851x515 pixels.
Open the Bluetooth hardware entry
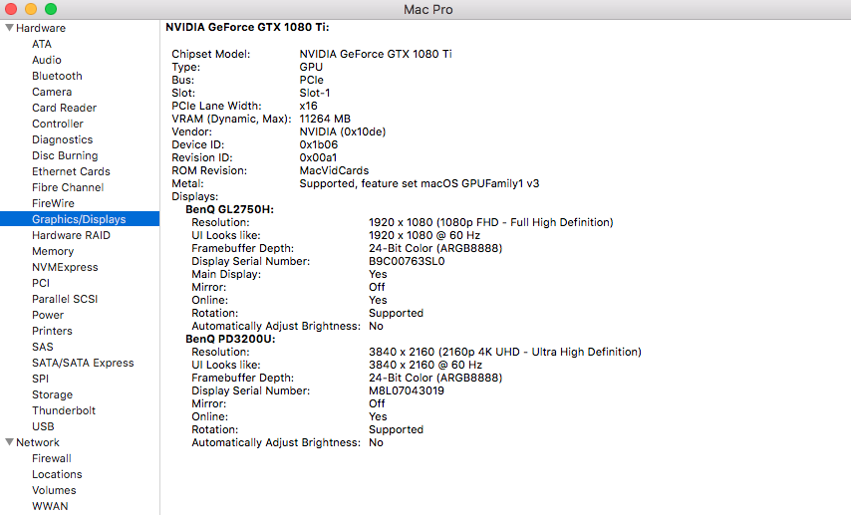click(x=57, y=76)
